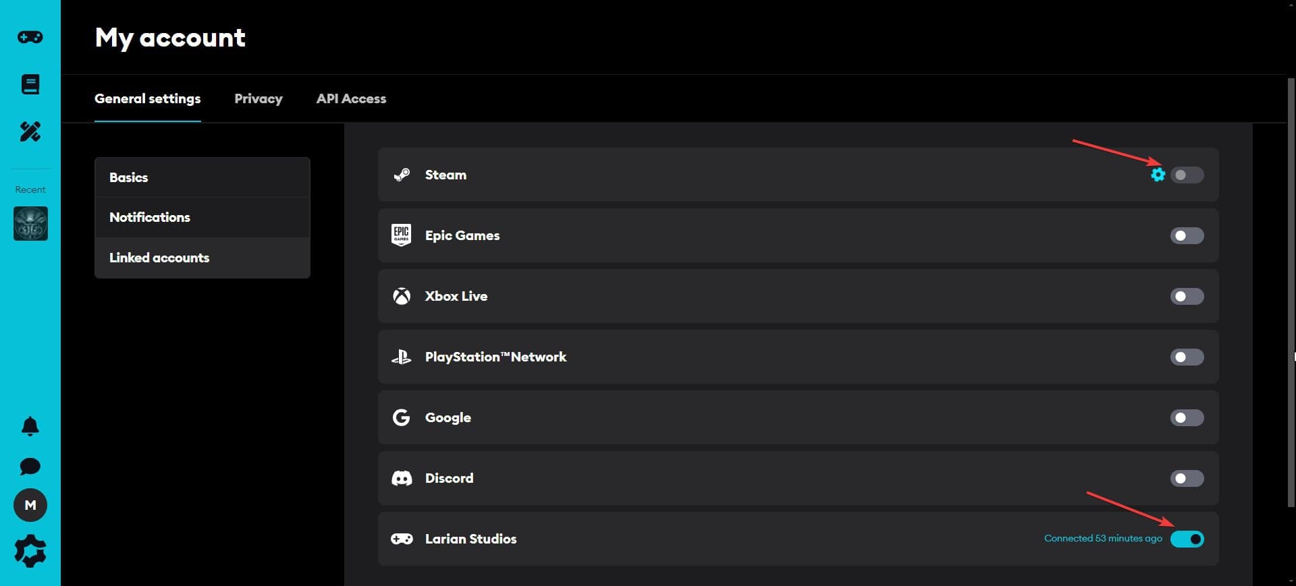Click the Discord logo icon

click(x=402, y=478)
